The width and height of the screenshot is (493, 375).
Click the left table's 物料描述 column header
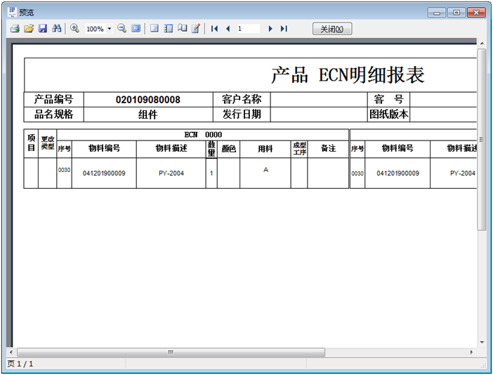coord(171,148)
